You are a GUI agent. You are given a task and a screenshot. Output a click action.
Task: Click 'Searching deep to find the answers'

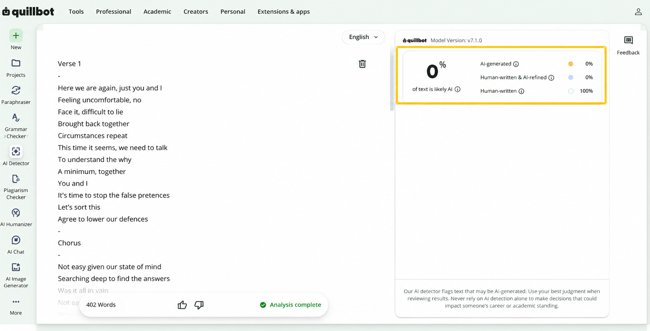pyautogui.click(x=114, y=279)
